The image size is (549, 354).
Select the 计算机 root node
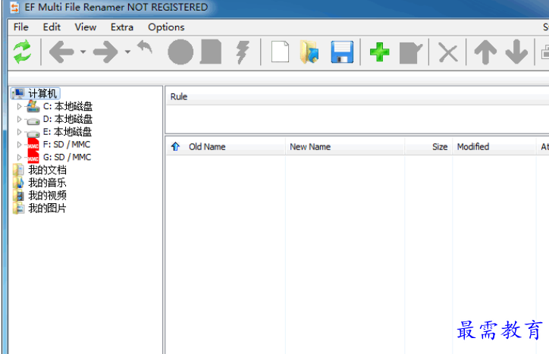(x=36, y=93)
